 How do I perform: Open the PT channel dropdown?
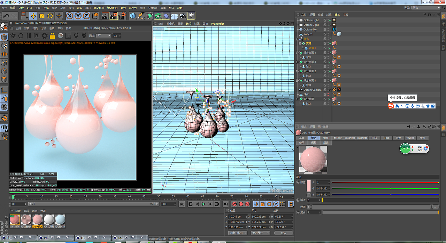pos(103,35)
